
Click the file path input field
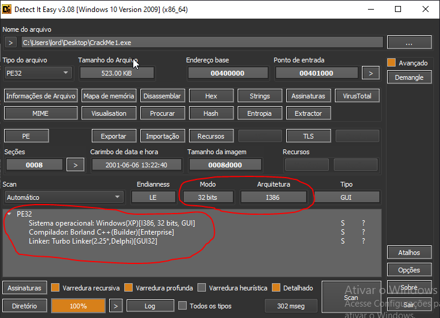click(202, 43)
